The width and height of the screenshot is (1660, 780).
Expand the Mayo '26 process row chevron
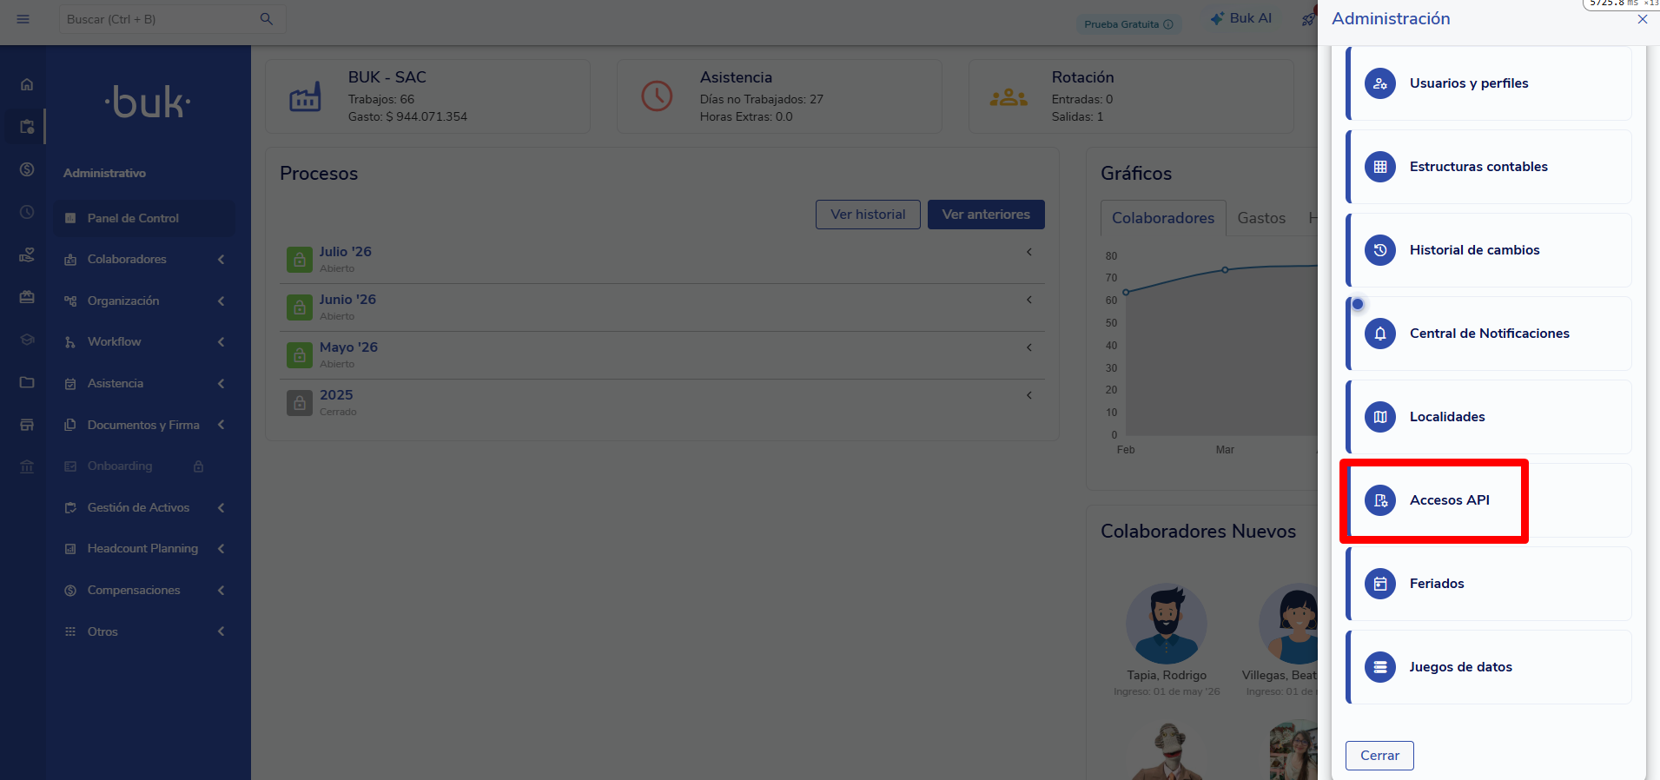click(x=1029, y=347)
